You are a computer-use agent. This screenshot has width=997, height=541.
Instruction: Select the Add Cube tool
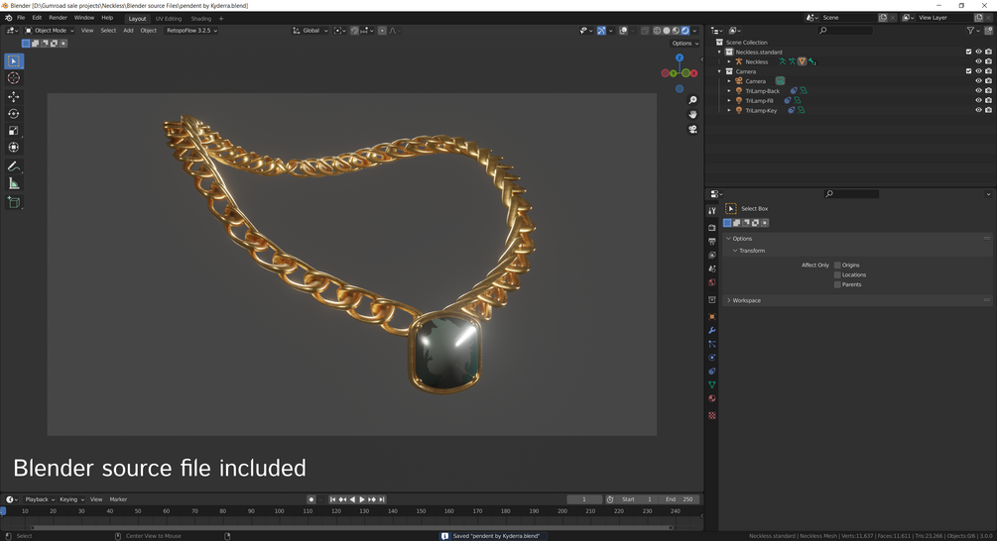(13, 202)
